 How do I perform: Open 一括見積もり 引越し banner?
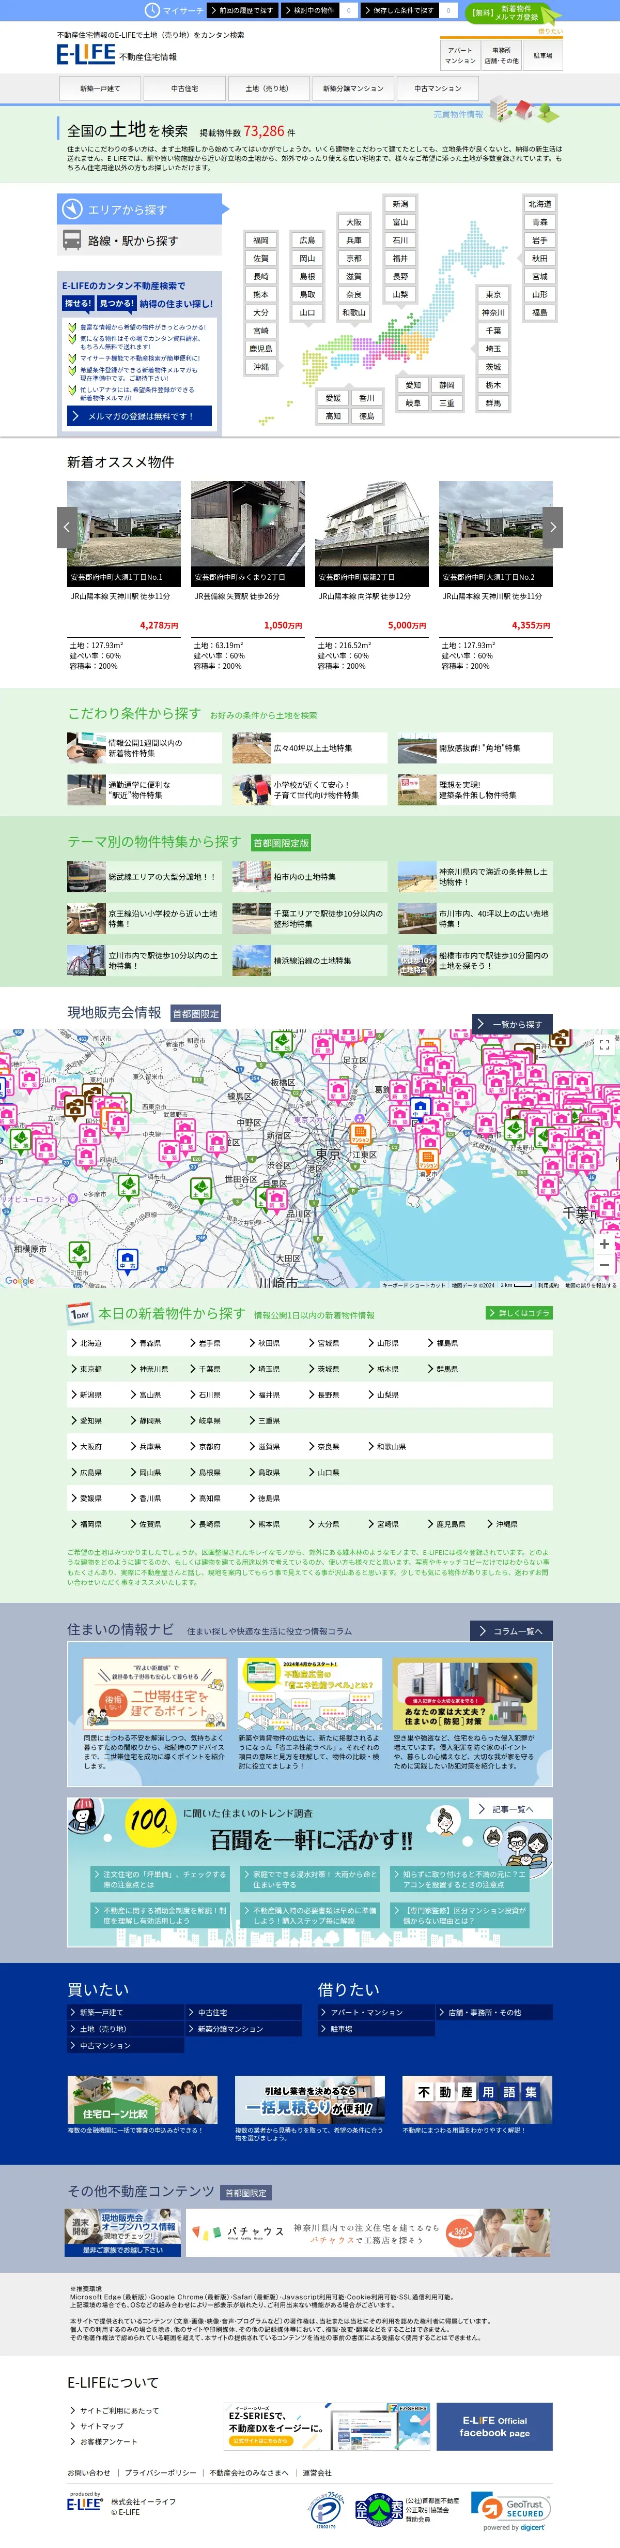[310, 2100]
